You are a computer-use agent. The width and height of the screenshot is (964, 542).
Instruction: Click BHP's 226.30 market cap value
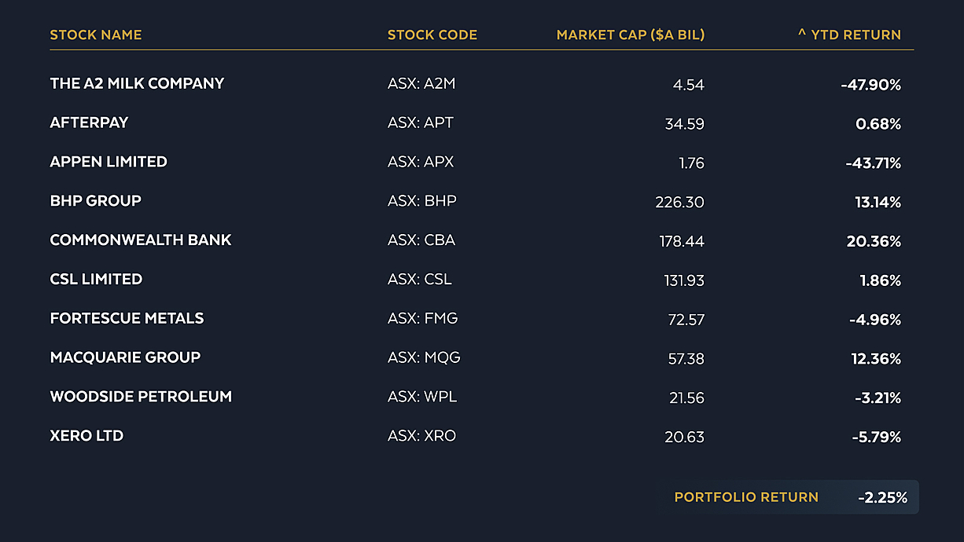[679, 203]
